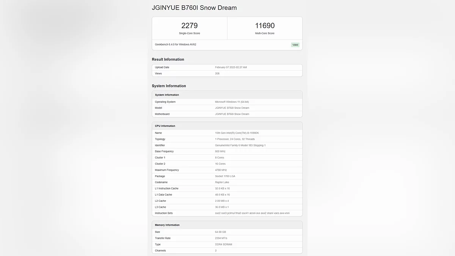455x256 pixels.
Task: Select 1 Processor, 24 Cores, 32 Threads
Action: [x=235, y=139]
